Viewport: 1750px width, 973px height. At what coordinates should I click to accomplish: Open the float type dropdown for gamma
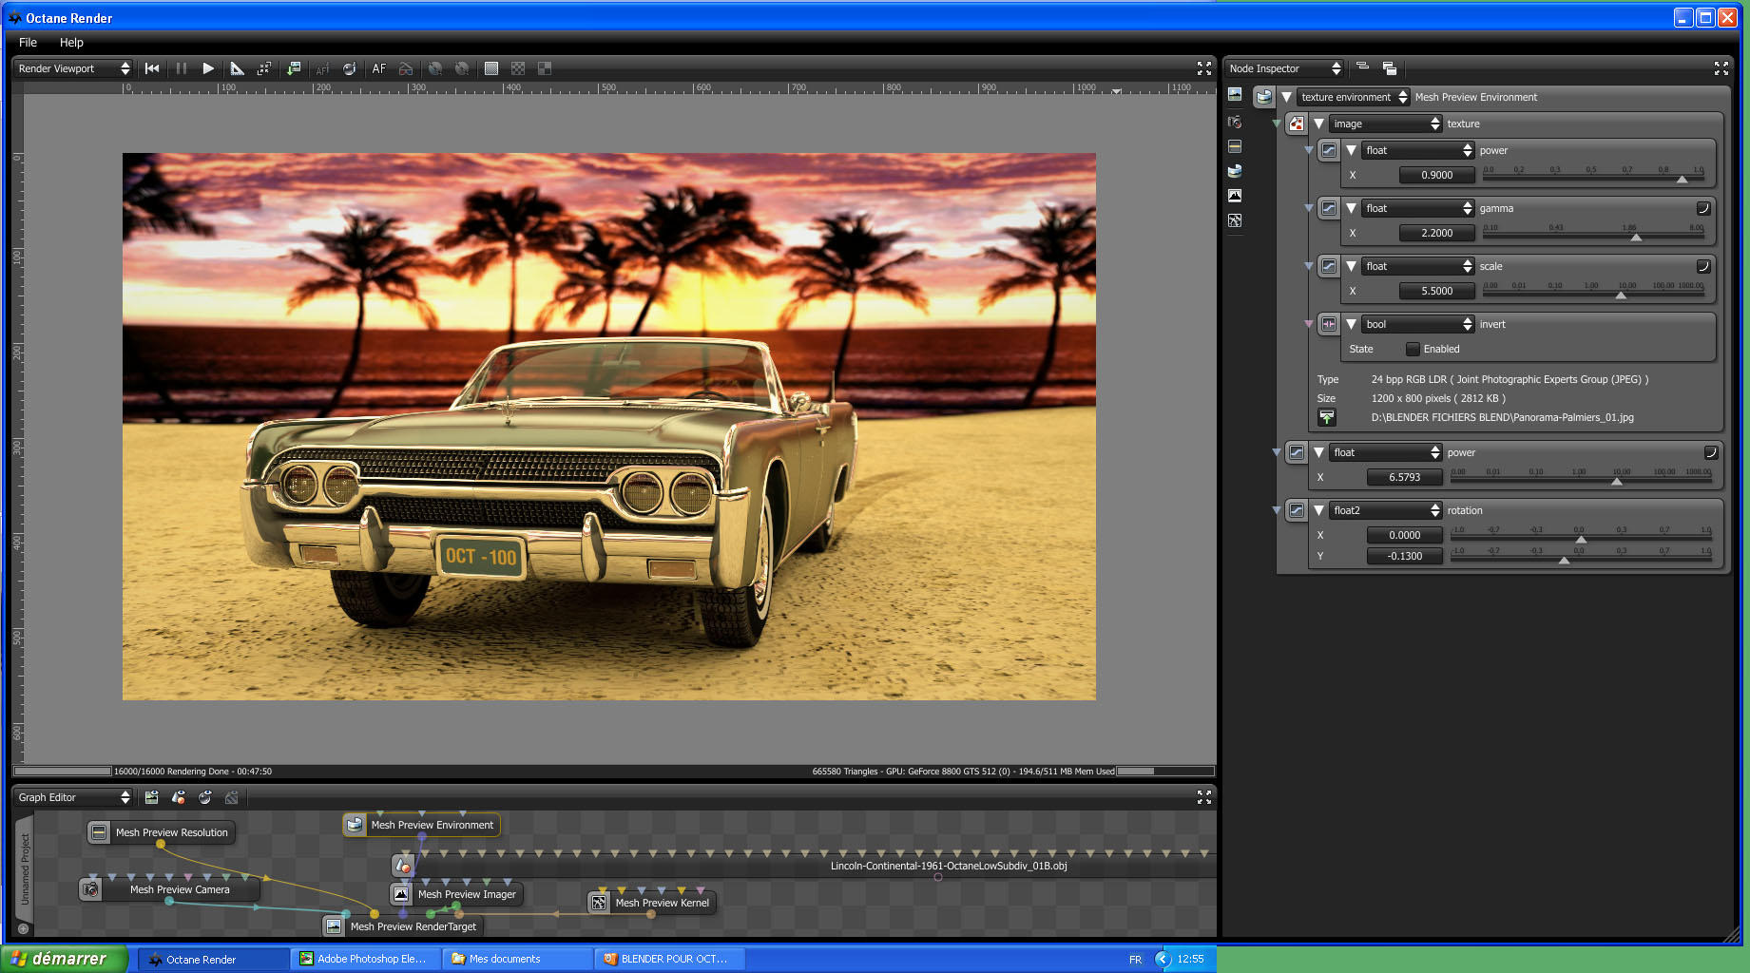pyautogui.click(x=1418, y=208)
